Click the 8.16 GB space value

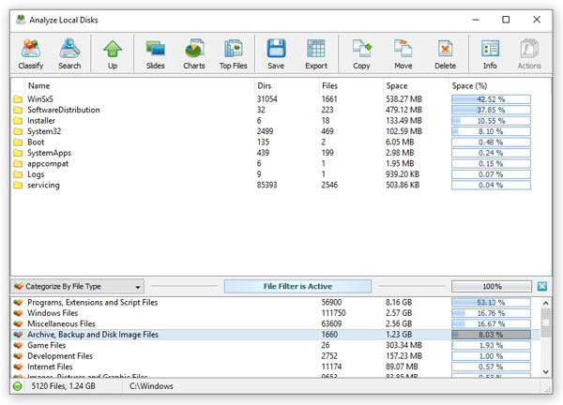pos(399,303)
